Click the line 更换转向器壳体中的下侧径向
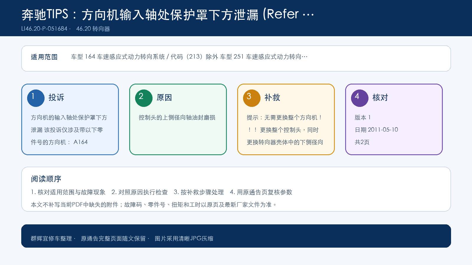This screenshot has height=265, width=472. point(285,142)
